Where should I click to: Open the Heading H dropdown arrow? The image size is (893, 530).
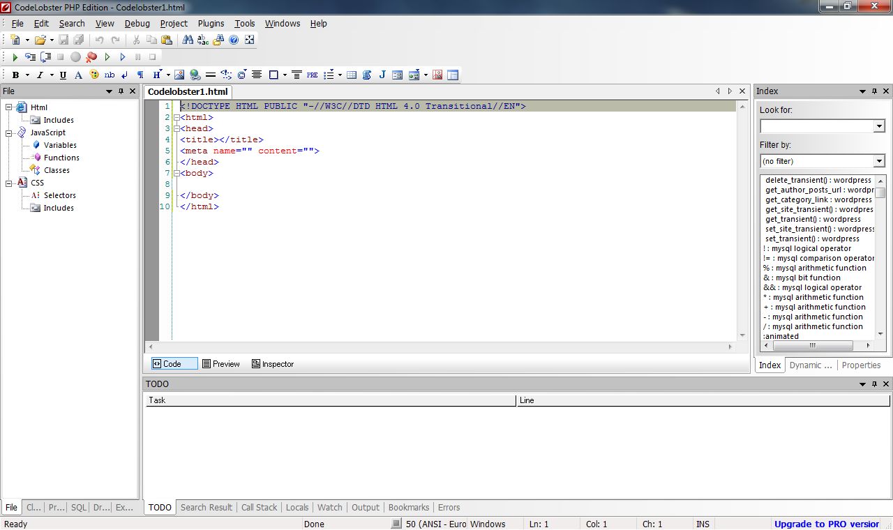[x=167, y=75]
